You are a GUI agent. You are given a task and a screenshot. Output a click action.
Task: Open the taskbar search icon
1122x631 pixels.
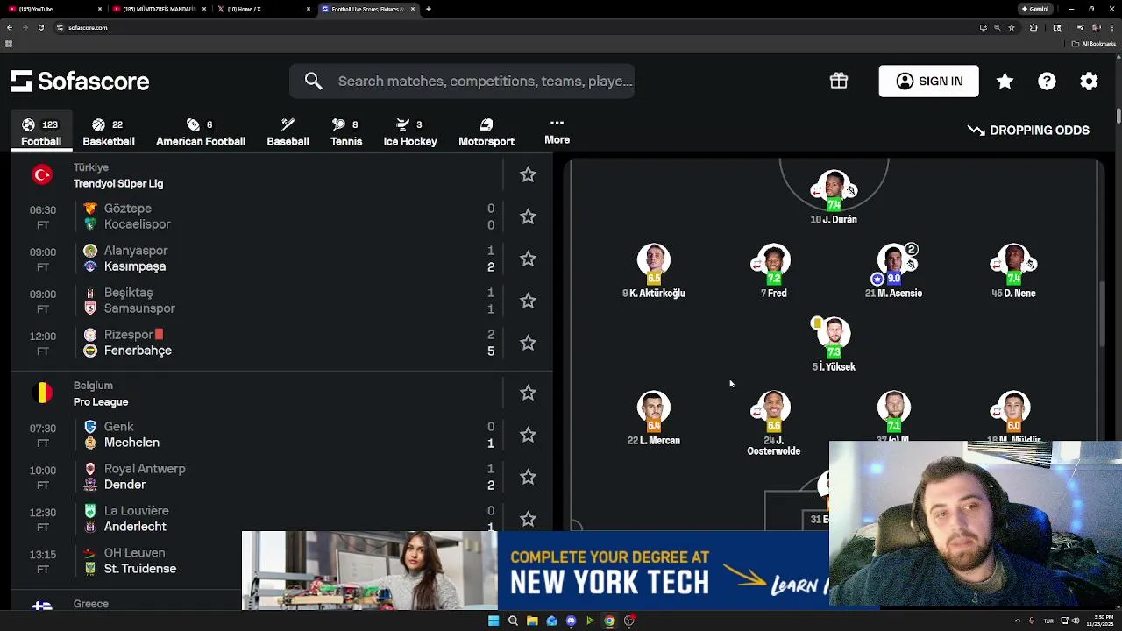(513, 620)
